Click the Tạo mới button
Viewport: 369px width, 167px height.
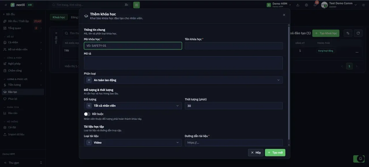tap(275, 153)
